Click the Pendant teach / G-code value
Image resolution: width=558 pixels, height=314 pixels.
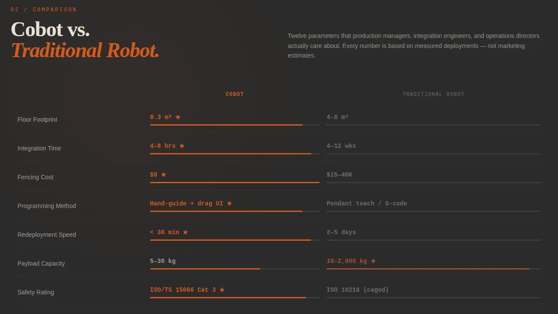tap(367, 203)
